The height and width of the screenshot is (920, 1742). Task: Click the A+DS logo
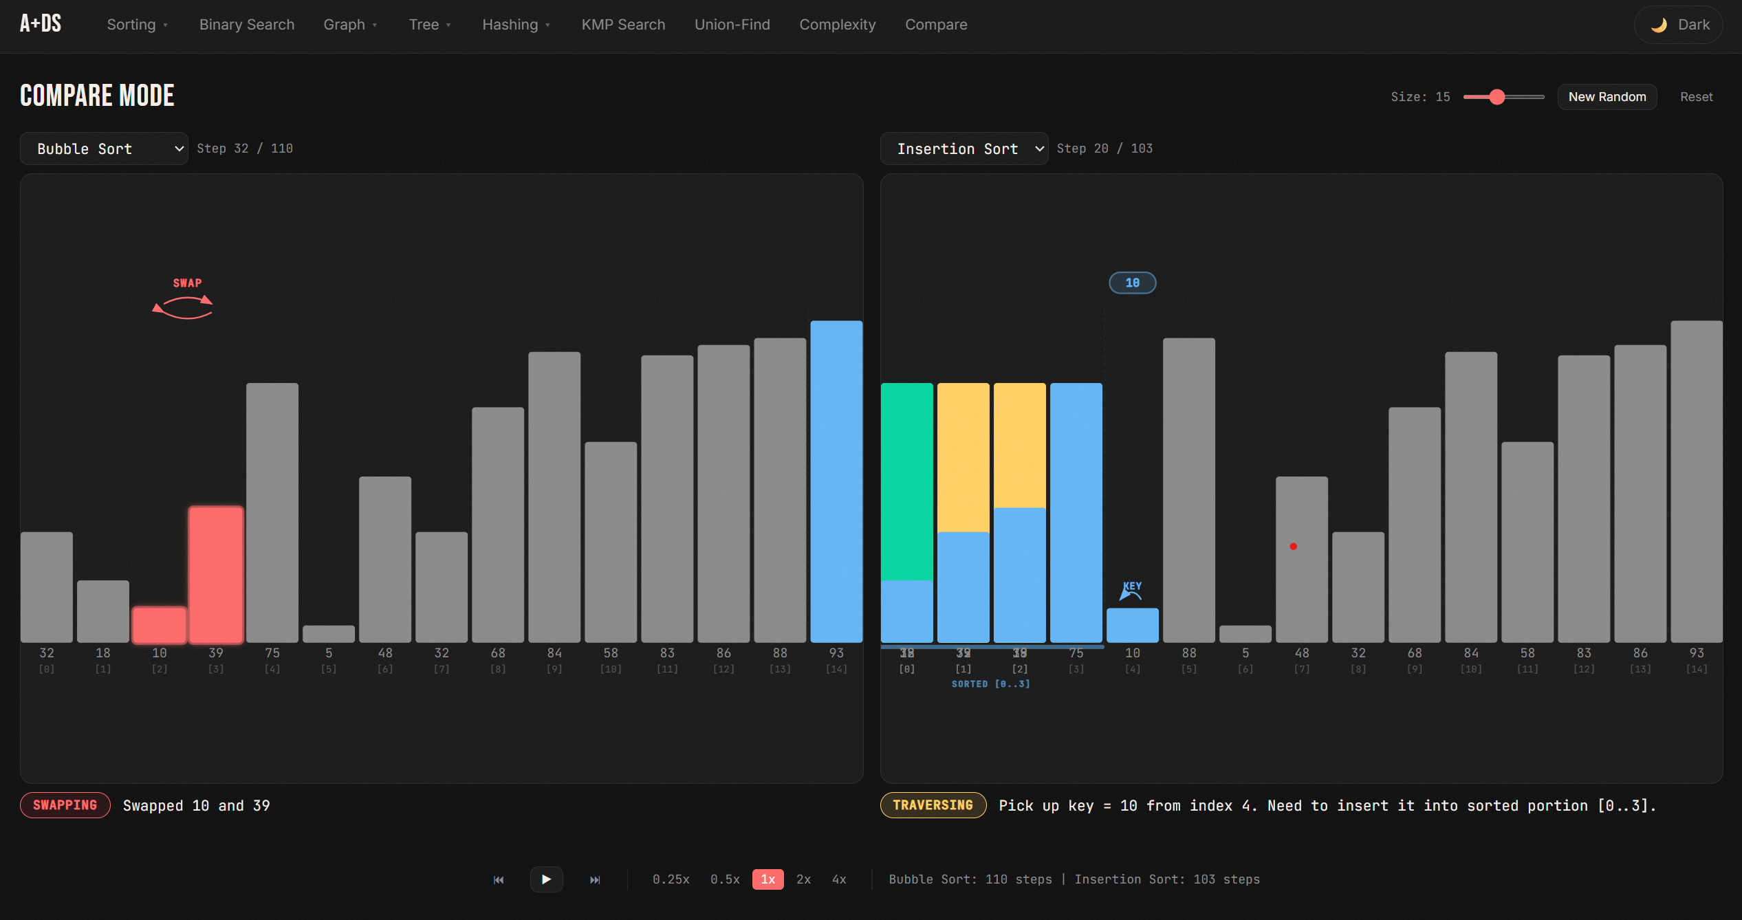point(40,23)
